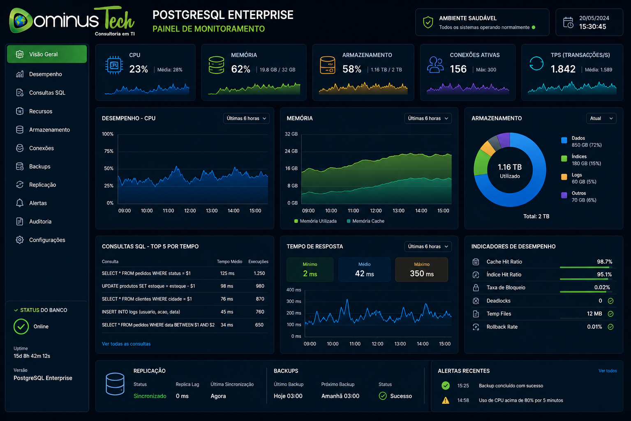Open the Configurações menu item

[47, 240]
